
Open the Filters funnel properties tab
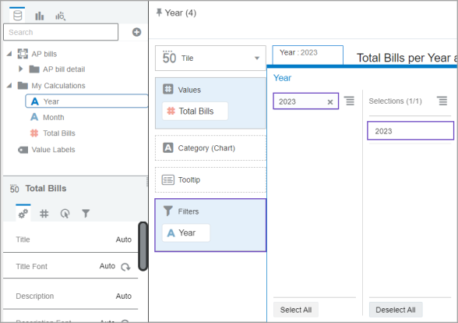pyautogui.click(x=86, y=214)
